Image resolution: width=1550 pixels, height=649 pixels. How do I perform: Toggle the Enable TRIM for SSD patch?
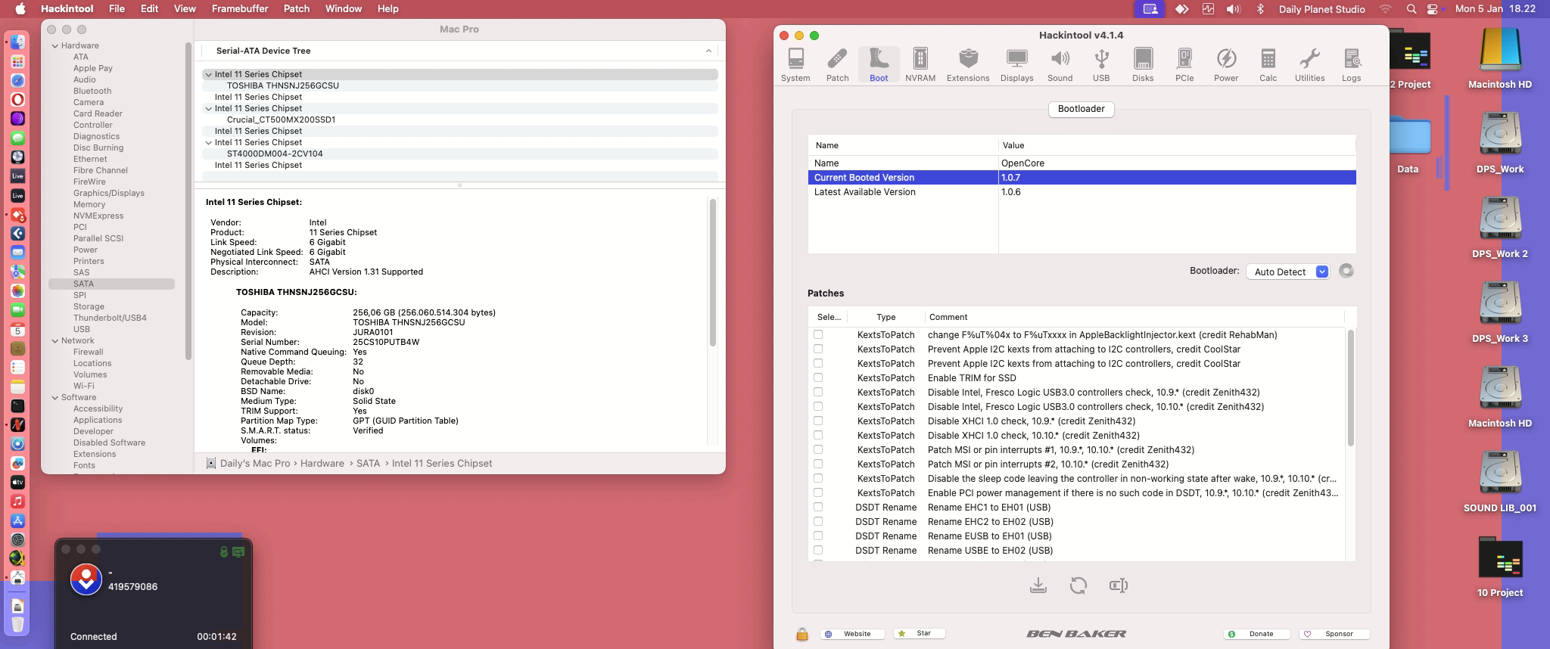pyautogui.click(x=818, y=377)
